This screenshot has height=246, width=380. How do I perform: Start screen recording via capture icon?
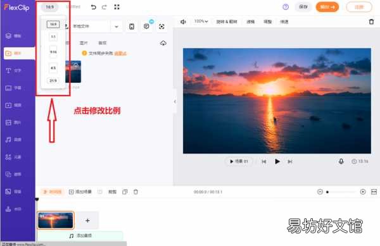tap(161, 27)
